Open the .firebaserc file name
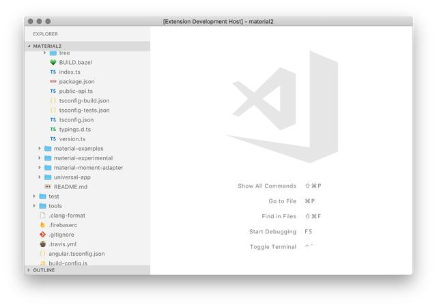The image size is (437, 307). click(x=63, y=225)
